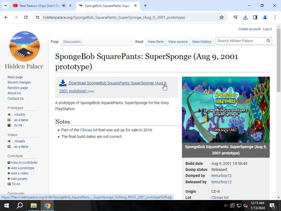Click the Log in link
Image resolution: width=281 pixels, height=211 pixels.
[267, 29]
